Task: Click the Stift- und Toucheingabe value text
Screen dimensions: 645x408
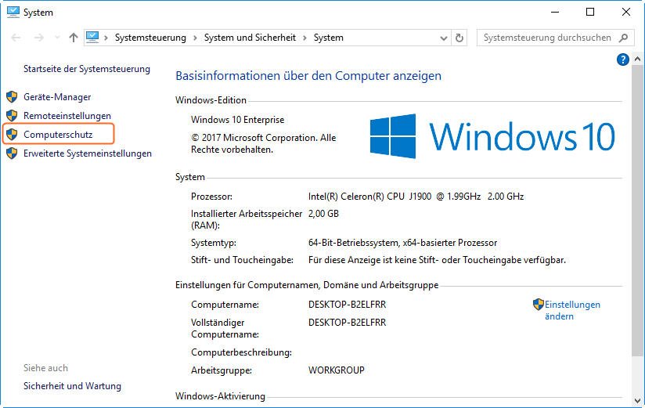Action: (x=437, y=260)
